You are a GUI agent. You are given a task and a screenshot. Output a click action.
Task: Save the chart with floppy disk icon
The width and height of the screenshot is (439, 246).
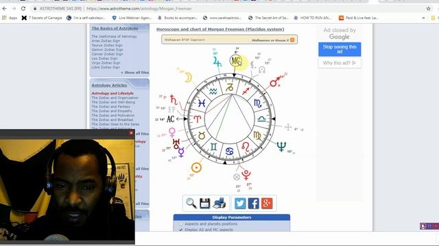point(204,204)
